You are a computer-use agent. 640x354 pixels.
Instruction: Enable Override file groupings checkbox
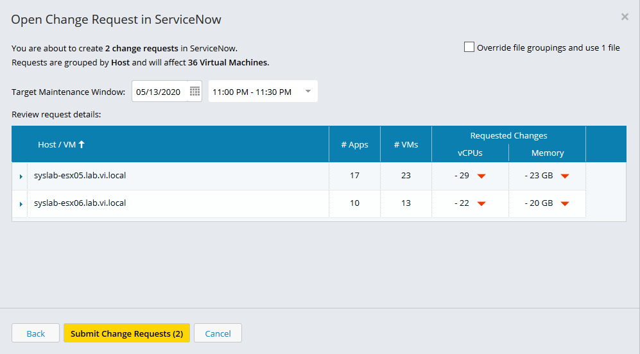(469, 47)
